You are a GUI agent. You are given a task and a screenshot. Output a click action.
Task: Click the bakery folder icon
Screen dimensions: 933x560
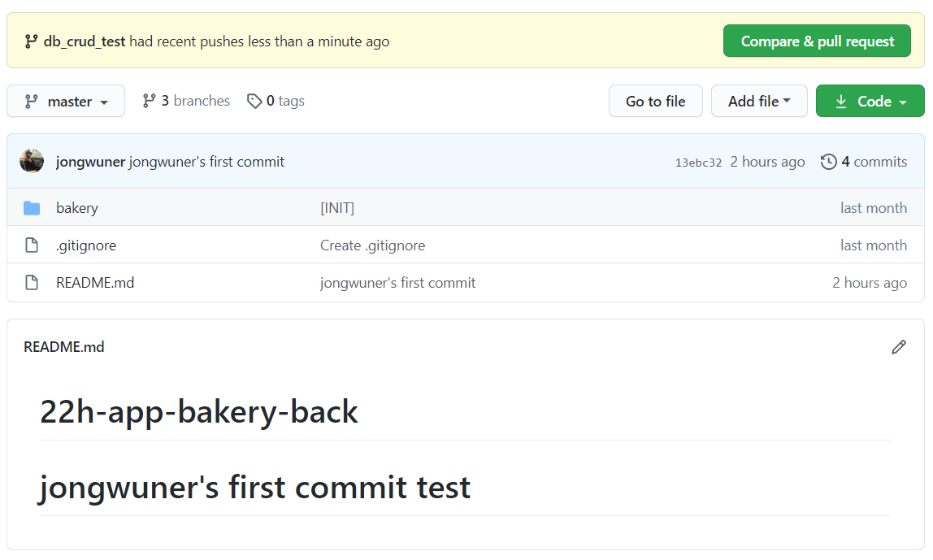(x=32, y=208)
